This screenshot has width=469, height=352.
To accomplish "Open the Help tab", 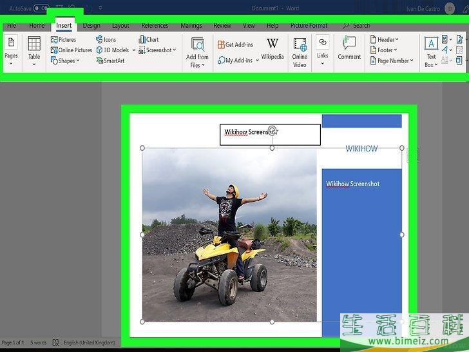I will pyautogui.click(x=273, y=26).
